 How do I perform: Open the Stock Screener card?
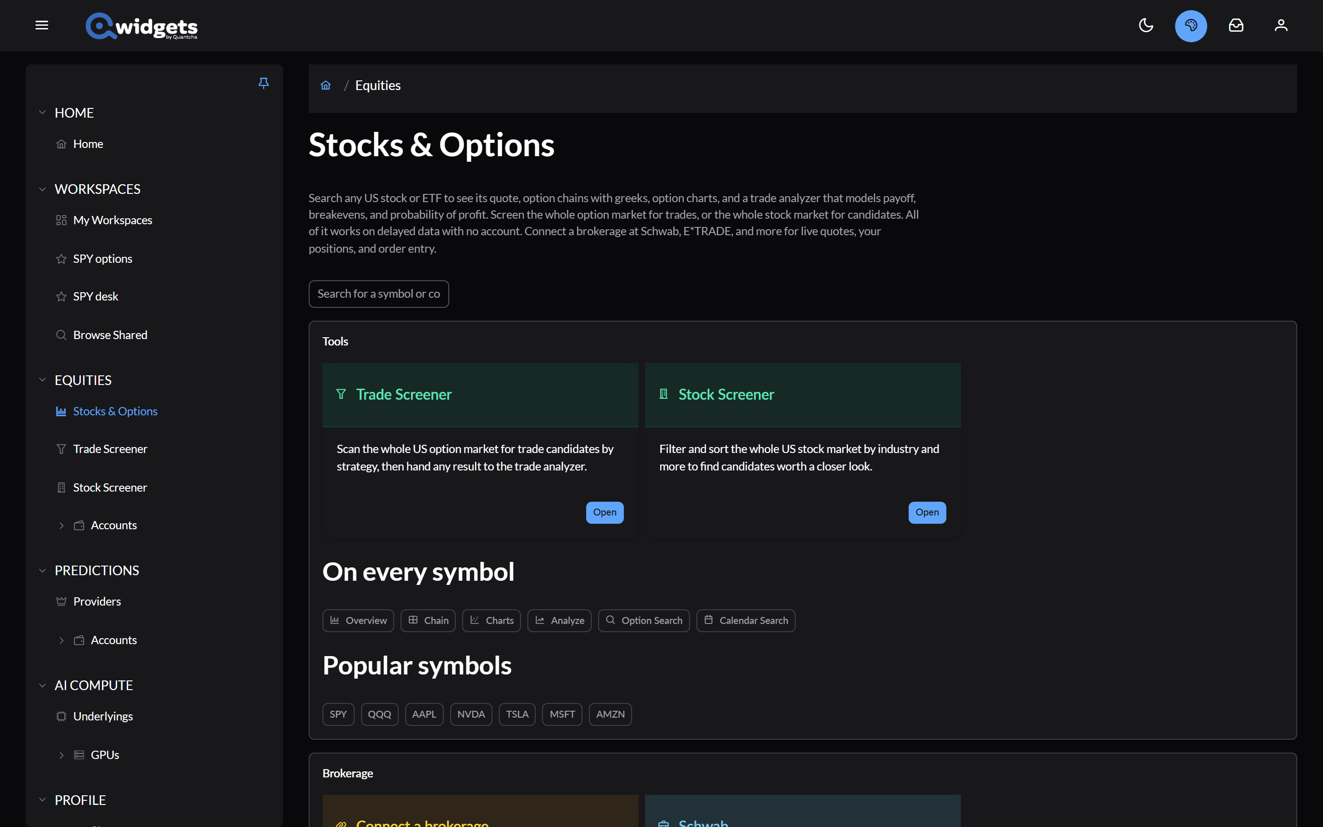click(x=927, y=512)
